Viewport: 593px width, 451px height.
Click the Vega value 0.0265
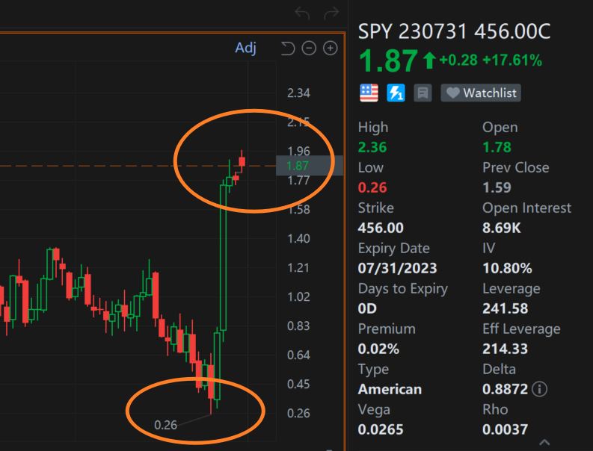click(x=381, y=430)
